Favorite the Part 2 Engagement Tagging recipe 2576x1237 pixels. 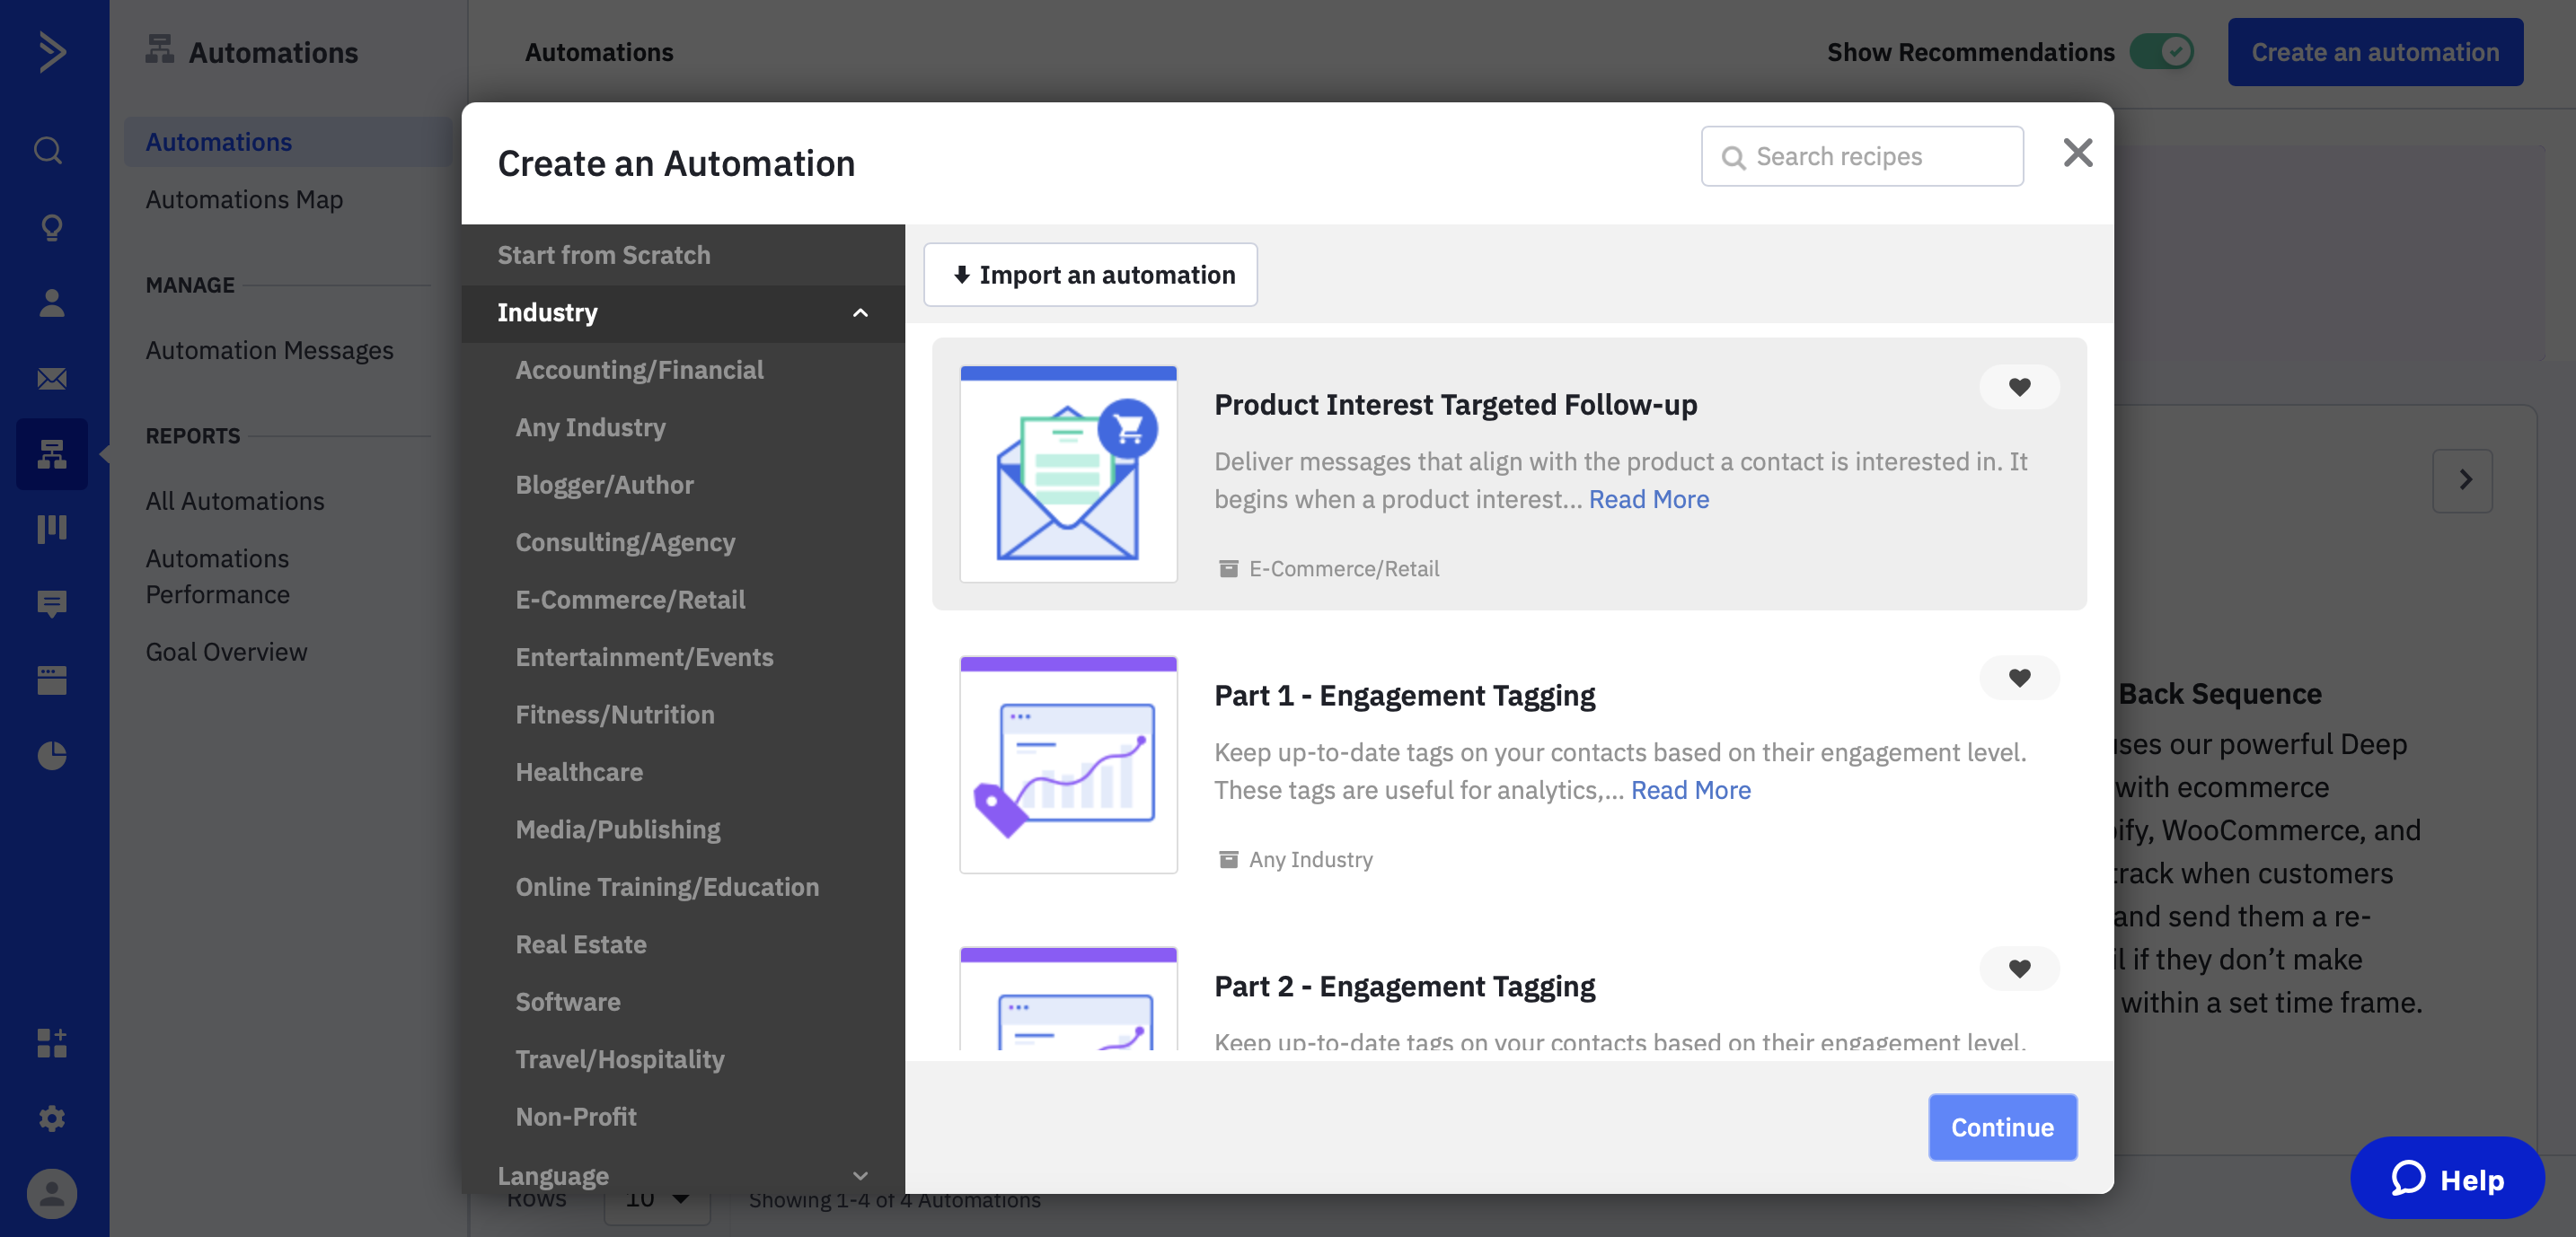click(x=2018, y=969)
